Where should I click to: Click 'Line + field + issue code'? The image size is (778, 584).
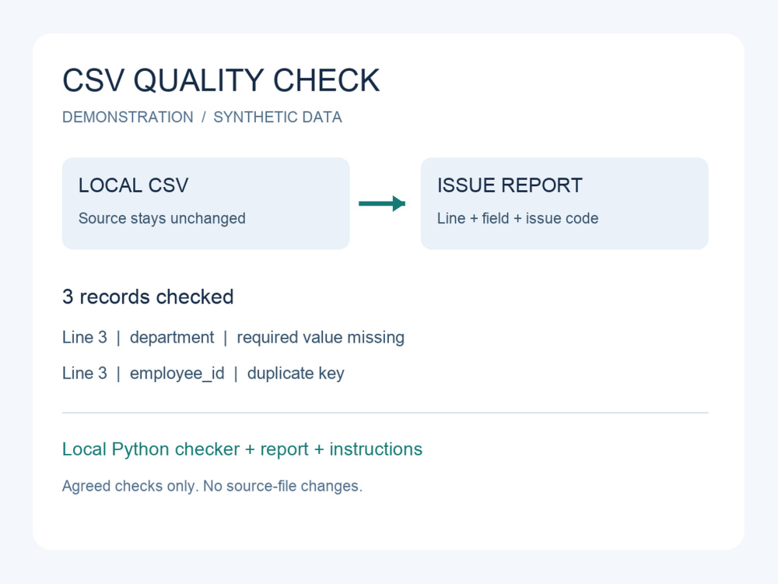click(x=517, y=219)
